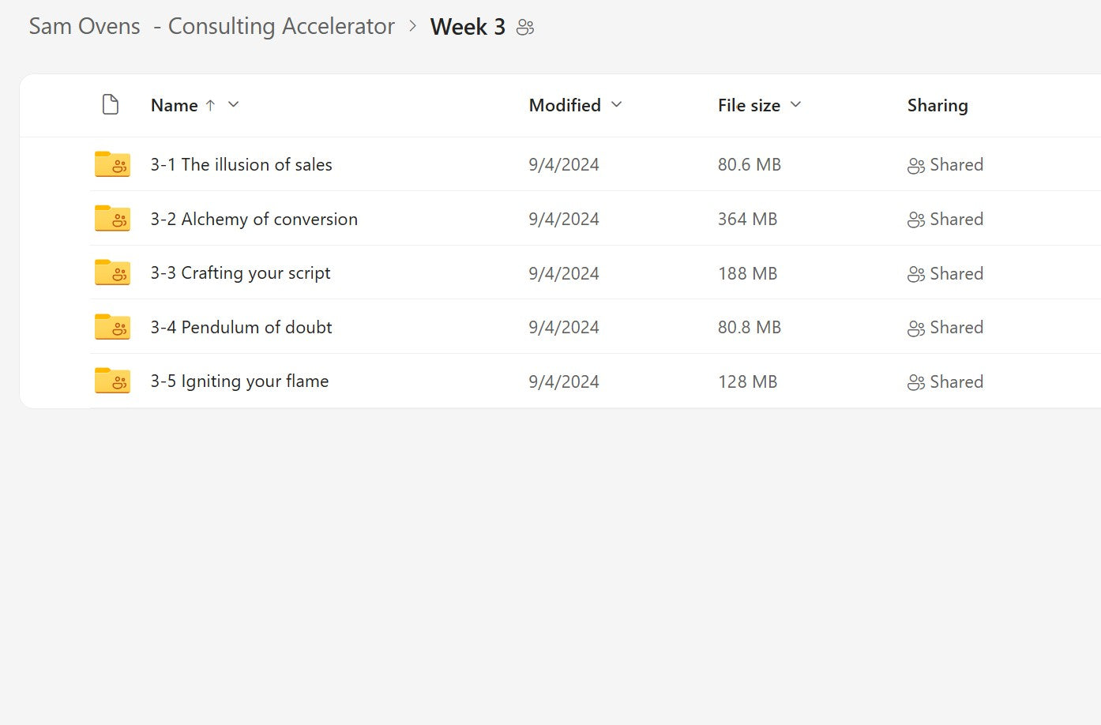The image size is (1101, 725).
Task: Click the 364 MB file size cell
Action: coord(747,219)
